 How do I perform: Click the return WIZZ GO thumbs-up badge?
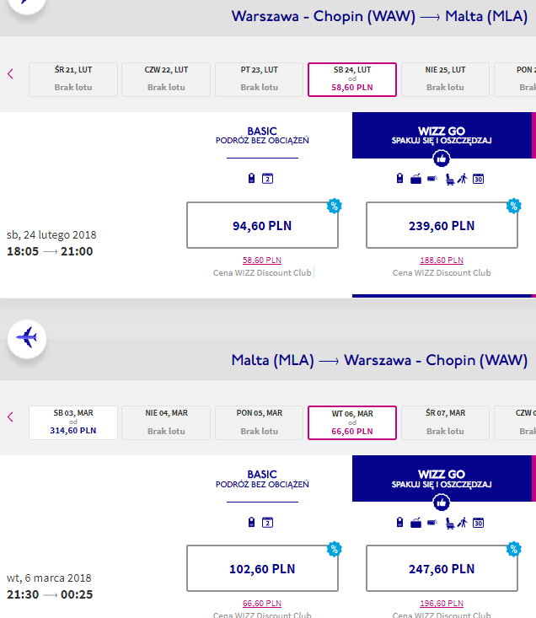(442, 502)
